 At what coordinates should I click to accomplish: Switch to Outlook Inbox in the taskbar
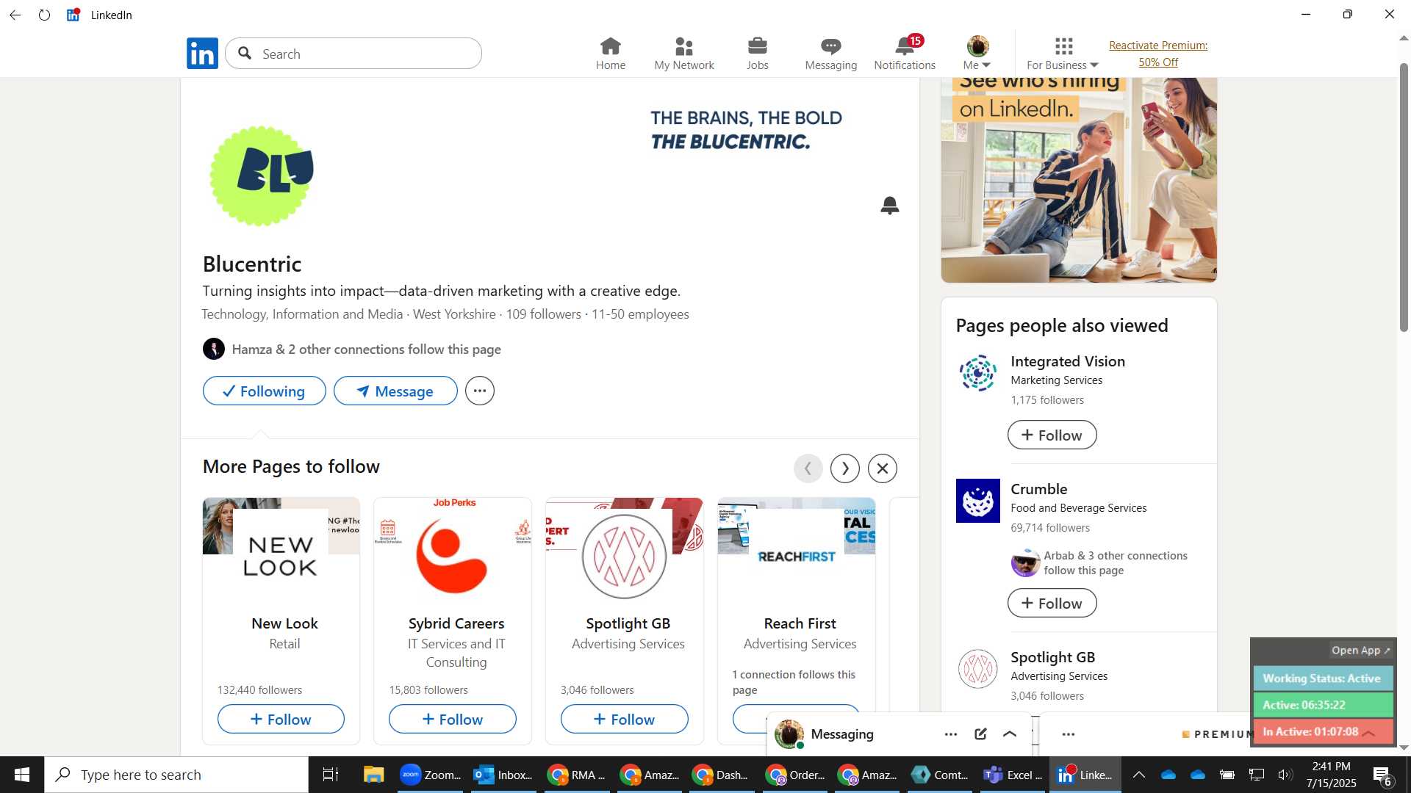coord(504,775)
